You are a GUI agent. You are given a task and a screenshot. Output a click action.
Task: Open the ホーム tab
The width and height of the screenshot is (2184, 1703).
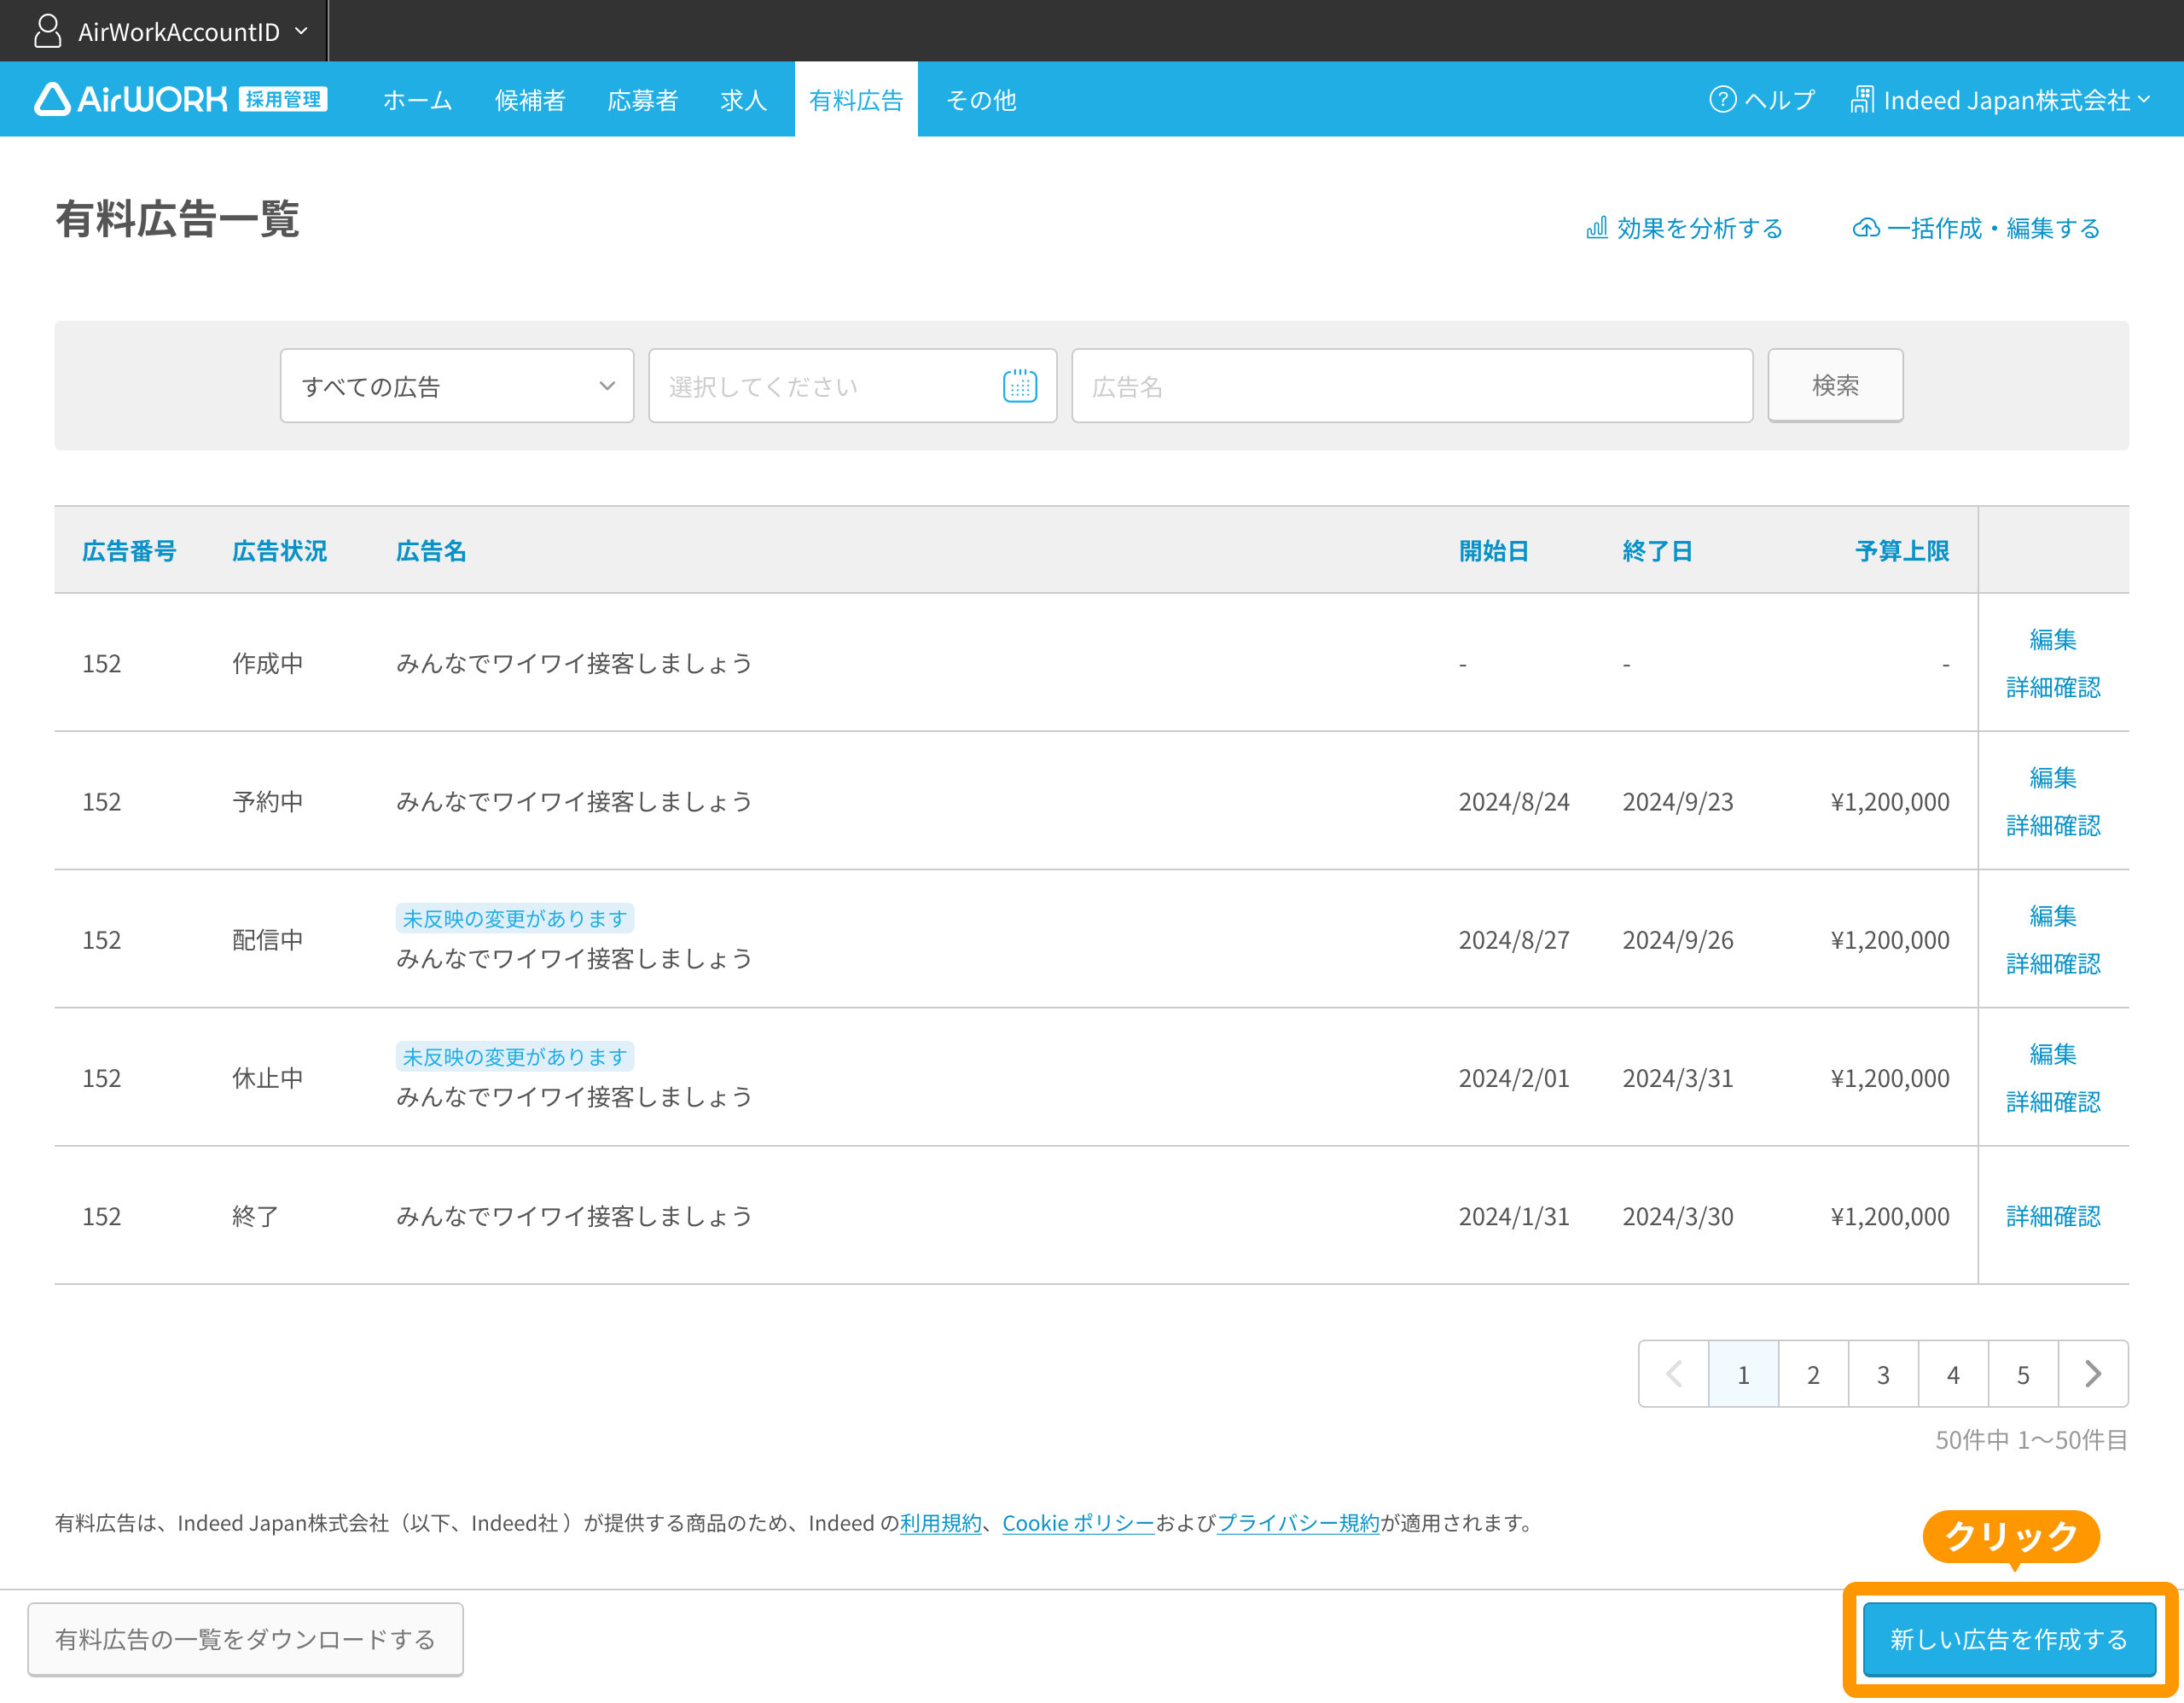click(417, 99)
